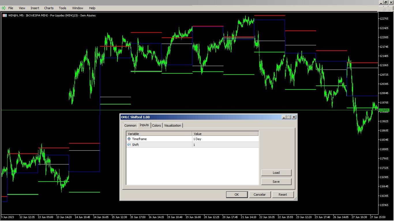Select the Inputs tab

tap(144, 125)
